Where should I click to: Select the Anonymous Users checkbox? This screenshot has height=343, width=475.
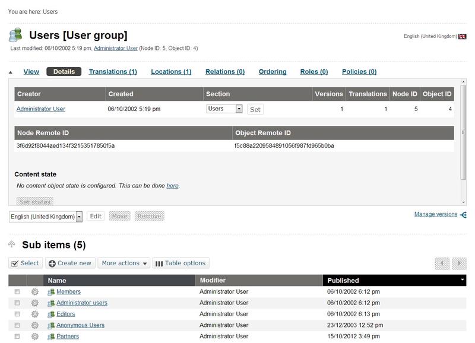click(17, 325)
